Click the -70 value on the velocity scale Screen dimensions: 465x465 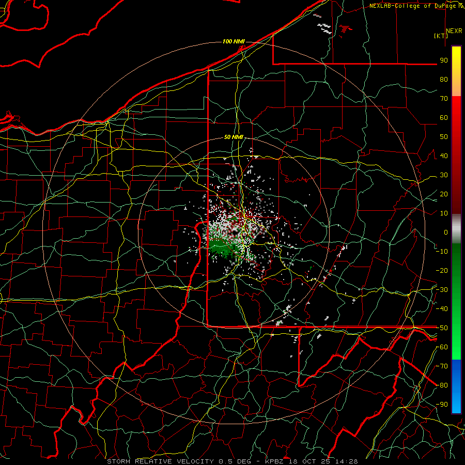pos(442,366)
